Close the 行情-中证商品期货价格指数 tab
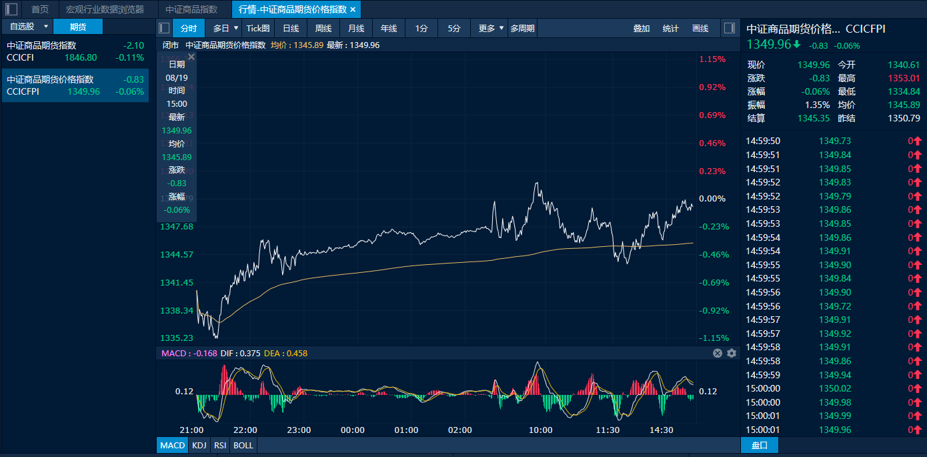Viewport: 927px width, 457px height. (353, 9)
